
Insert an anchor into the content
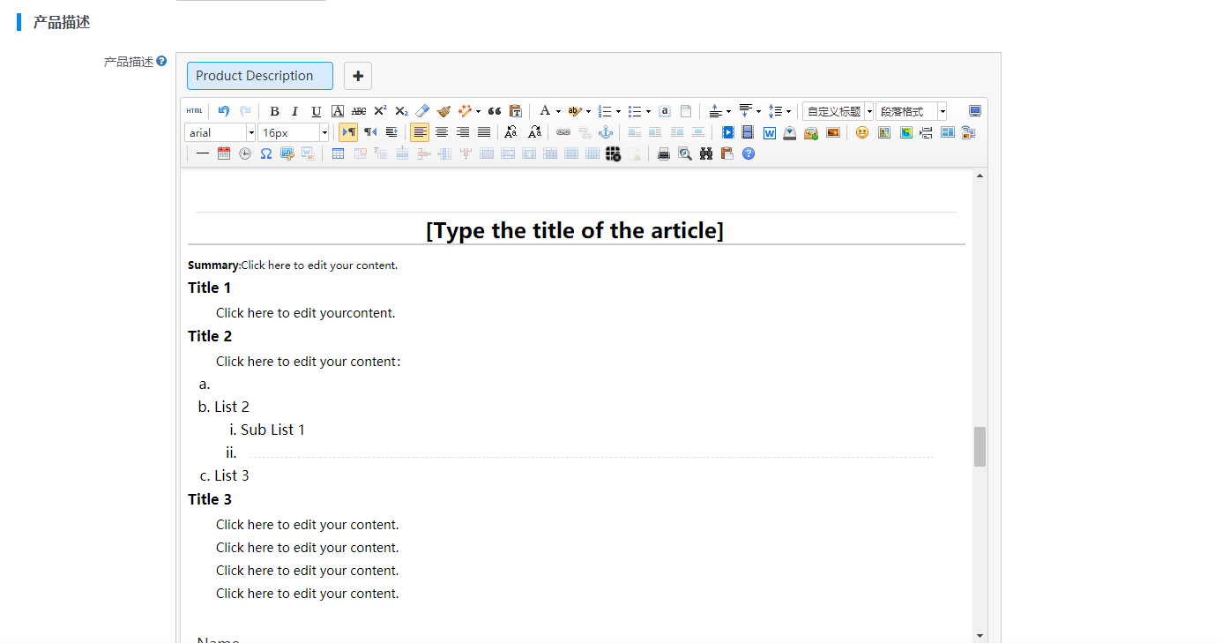click(x=606, y=132)
